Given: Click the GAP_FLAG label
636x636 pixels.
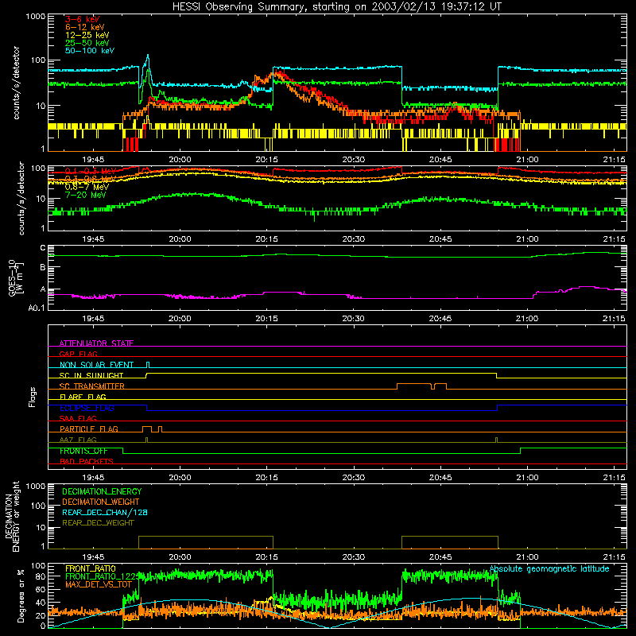Looking at the screenshot, I should pyautogui.click(x=78, y=354).
